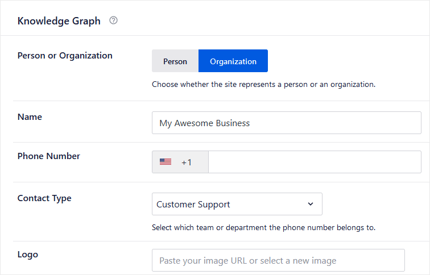Click the "Name" field label
430x275 pixels.
pos(30,117)
